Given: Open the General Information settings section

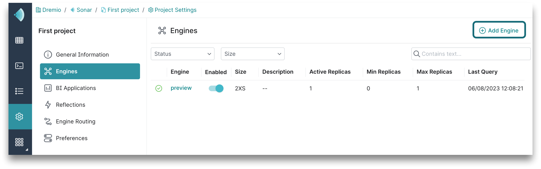Looking at the screenshot, I should click(82, 55).
